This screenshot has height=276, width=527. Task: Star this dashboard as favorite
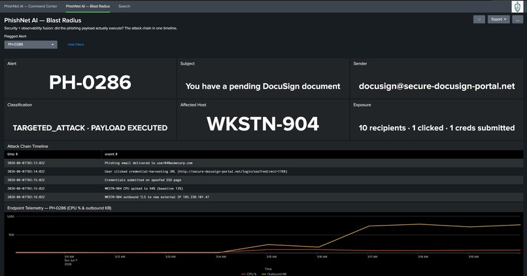[x=479, y=20]
